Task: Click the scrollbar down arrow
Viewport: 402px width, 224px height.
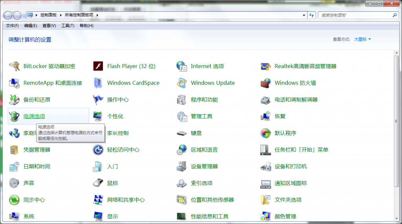Action: point(397,219)
